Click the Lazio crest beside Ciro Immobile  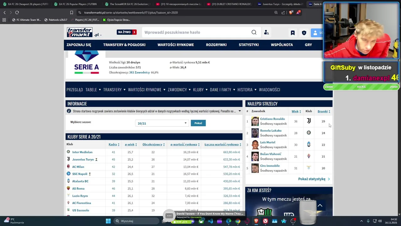[309, 168]
